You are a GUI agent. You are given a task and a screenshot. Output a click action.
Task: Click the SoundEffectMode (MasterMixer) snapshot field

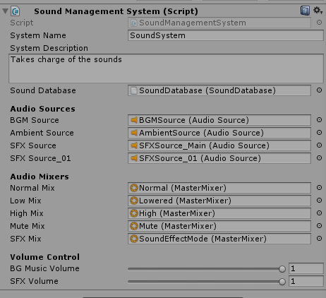[219, 239]
